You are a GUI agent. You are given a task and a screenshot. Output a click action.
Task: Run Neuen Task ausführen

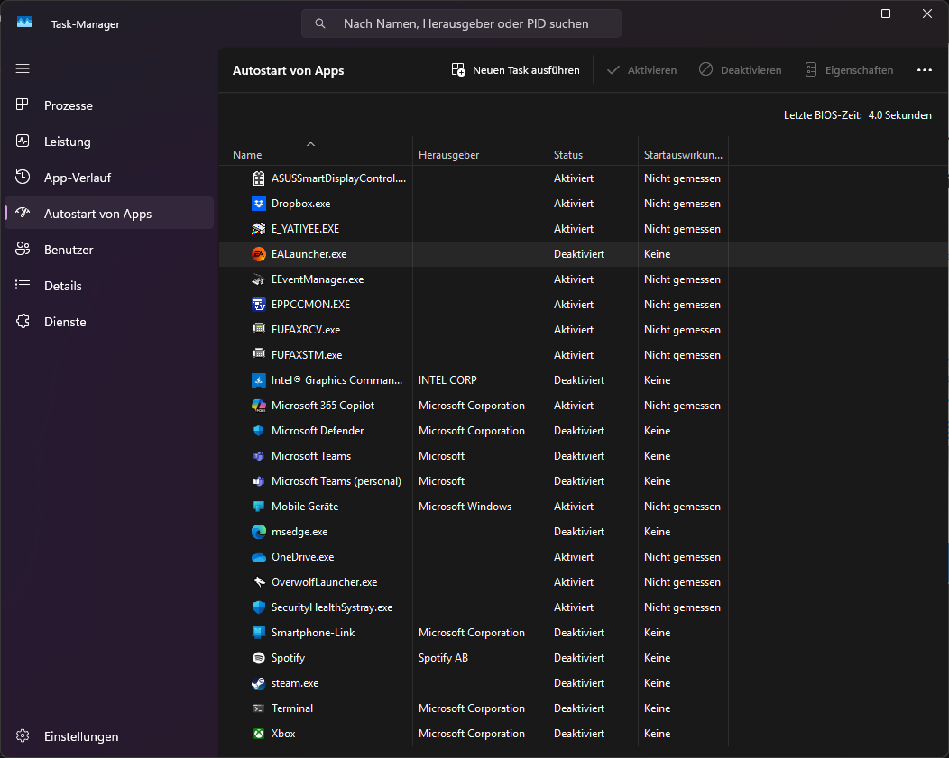[516, 70]
